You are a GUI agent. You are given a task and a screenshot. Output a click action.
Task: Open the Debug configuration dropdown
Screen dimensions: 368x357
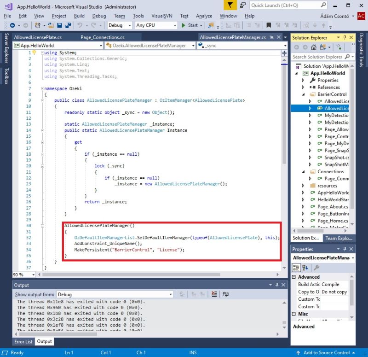pyautogui.click(x=120, y=25)
